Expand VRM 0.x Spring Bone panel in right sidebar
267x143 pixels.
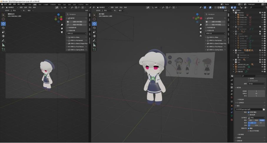[216, 50]
